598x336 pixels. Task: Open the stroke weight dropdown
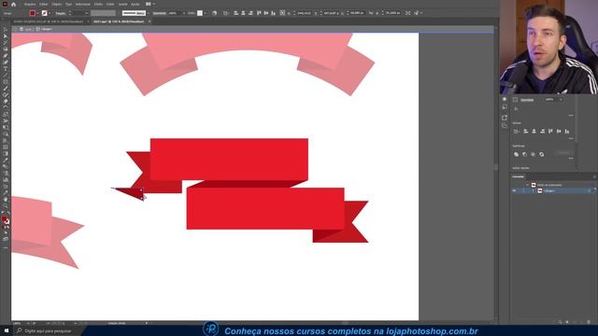point(87,13)
